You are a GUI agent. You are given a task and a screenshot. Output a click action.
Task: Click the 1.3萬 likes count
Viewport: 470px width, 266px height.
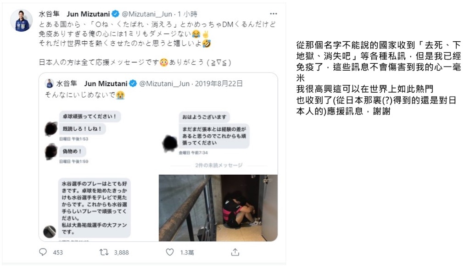pyautogui.click(x=187, y=253)
